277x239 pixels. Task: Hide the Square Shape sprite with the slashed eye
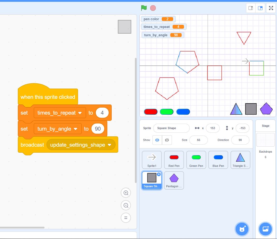(167, 140)
